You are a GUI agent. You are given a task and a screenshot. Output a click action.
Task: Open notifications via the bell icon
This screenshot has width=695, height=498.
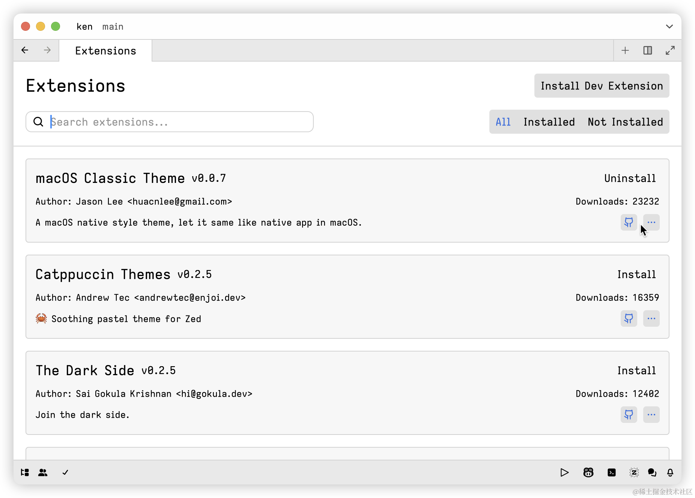(670, 472)
